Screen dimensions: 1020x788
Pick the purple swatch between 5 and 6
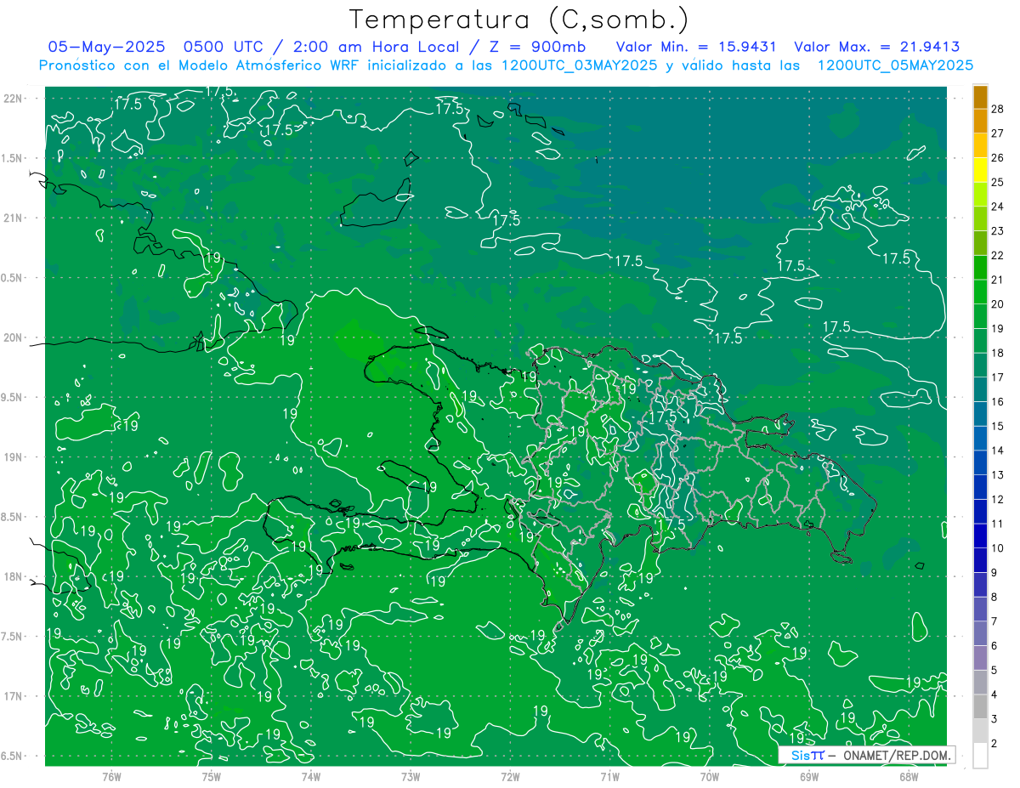point(980,658)
